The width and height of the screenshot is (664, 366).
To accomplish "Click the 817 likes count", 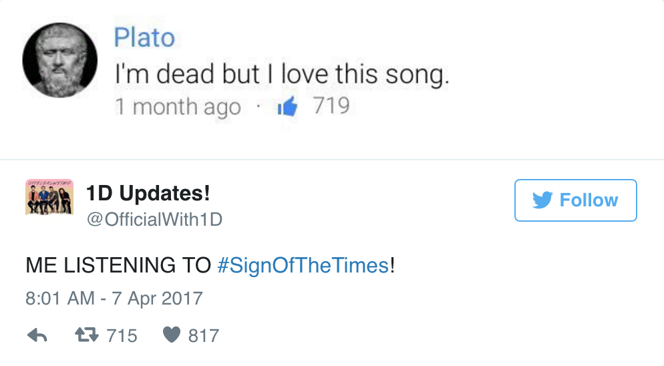I will tap(203, 335).
